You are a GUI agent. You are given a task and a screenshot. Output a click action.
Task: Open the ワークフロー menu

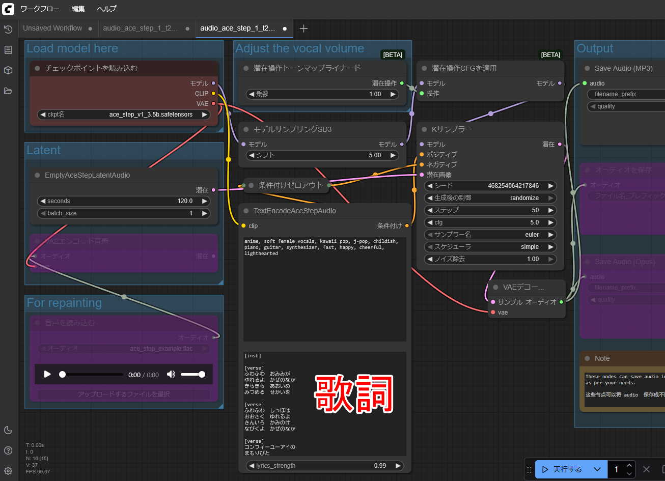tap(40, 9)
